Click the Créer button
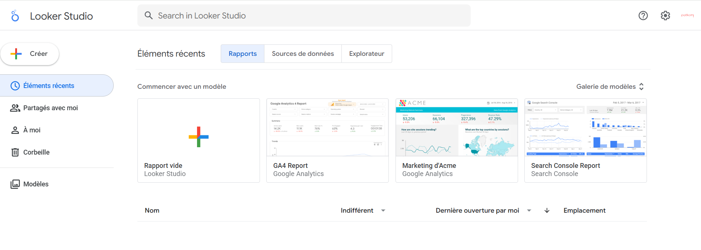Viewport: 701px width, 250px height. tap(30, 54)
